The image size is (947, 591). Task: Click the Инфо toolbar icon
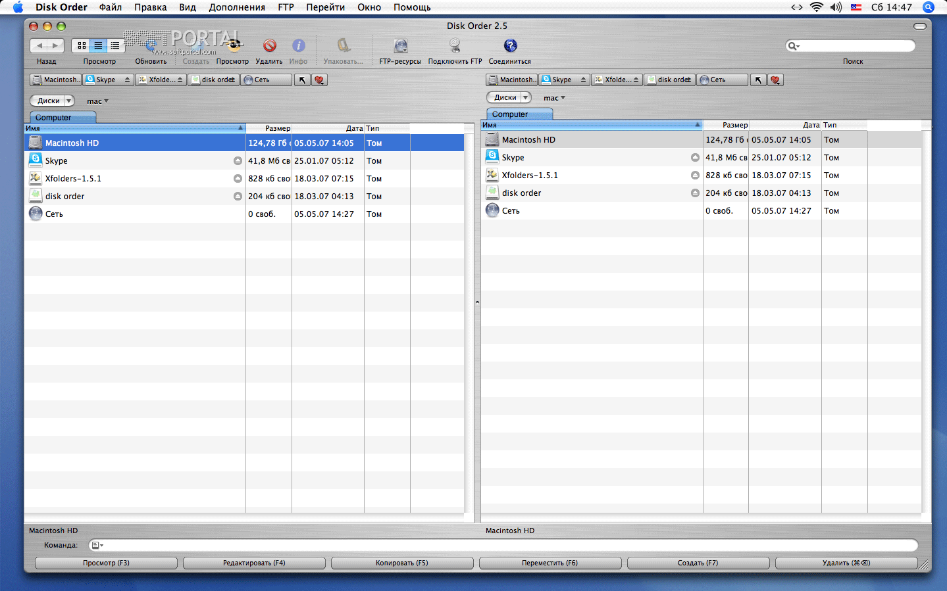click(x=298, y=45)
